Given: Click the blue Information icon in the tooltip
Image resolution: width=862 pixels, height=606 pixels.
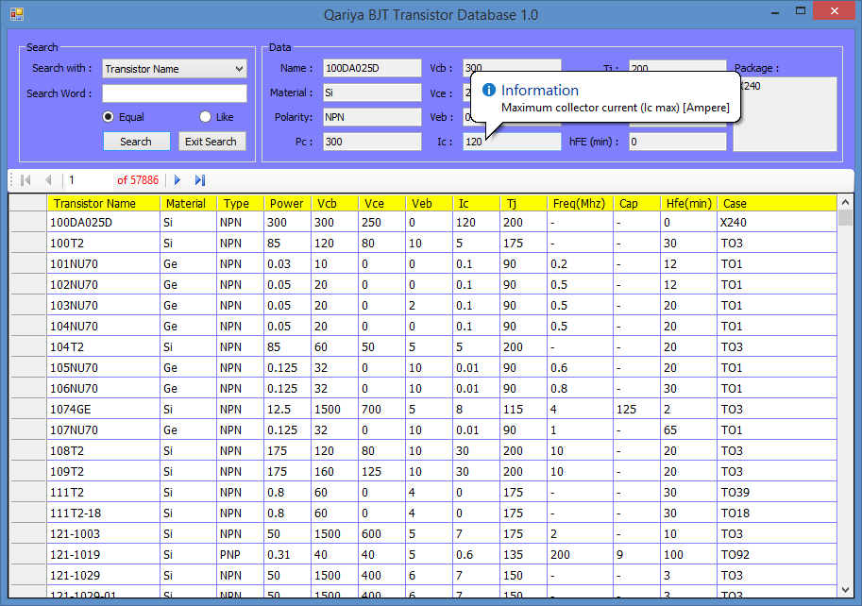Looking at the screenshot, I should click(487, 90).
